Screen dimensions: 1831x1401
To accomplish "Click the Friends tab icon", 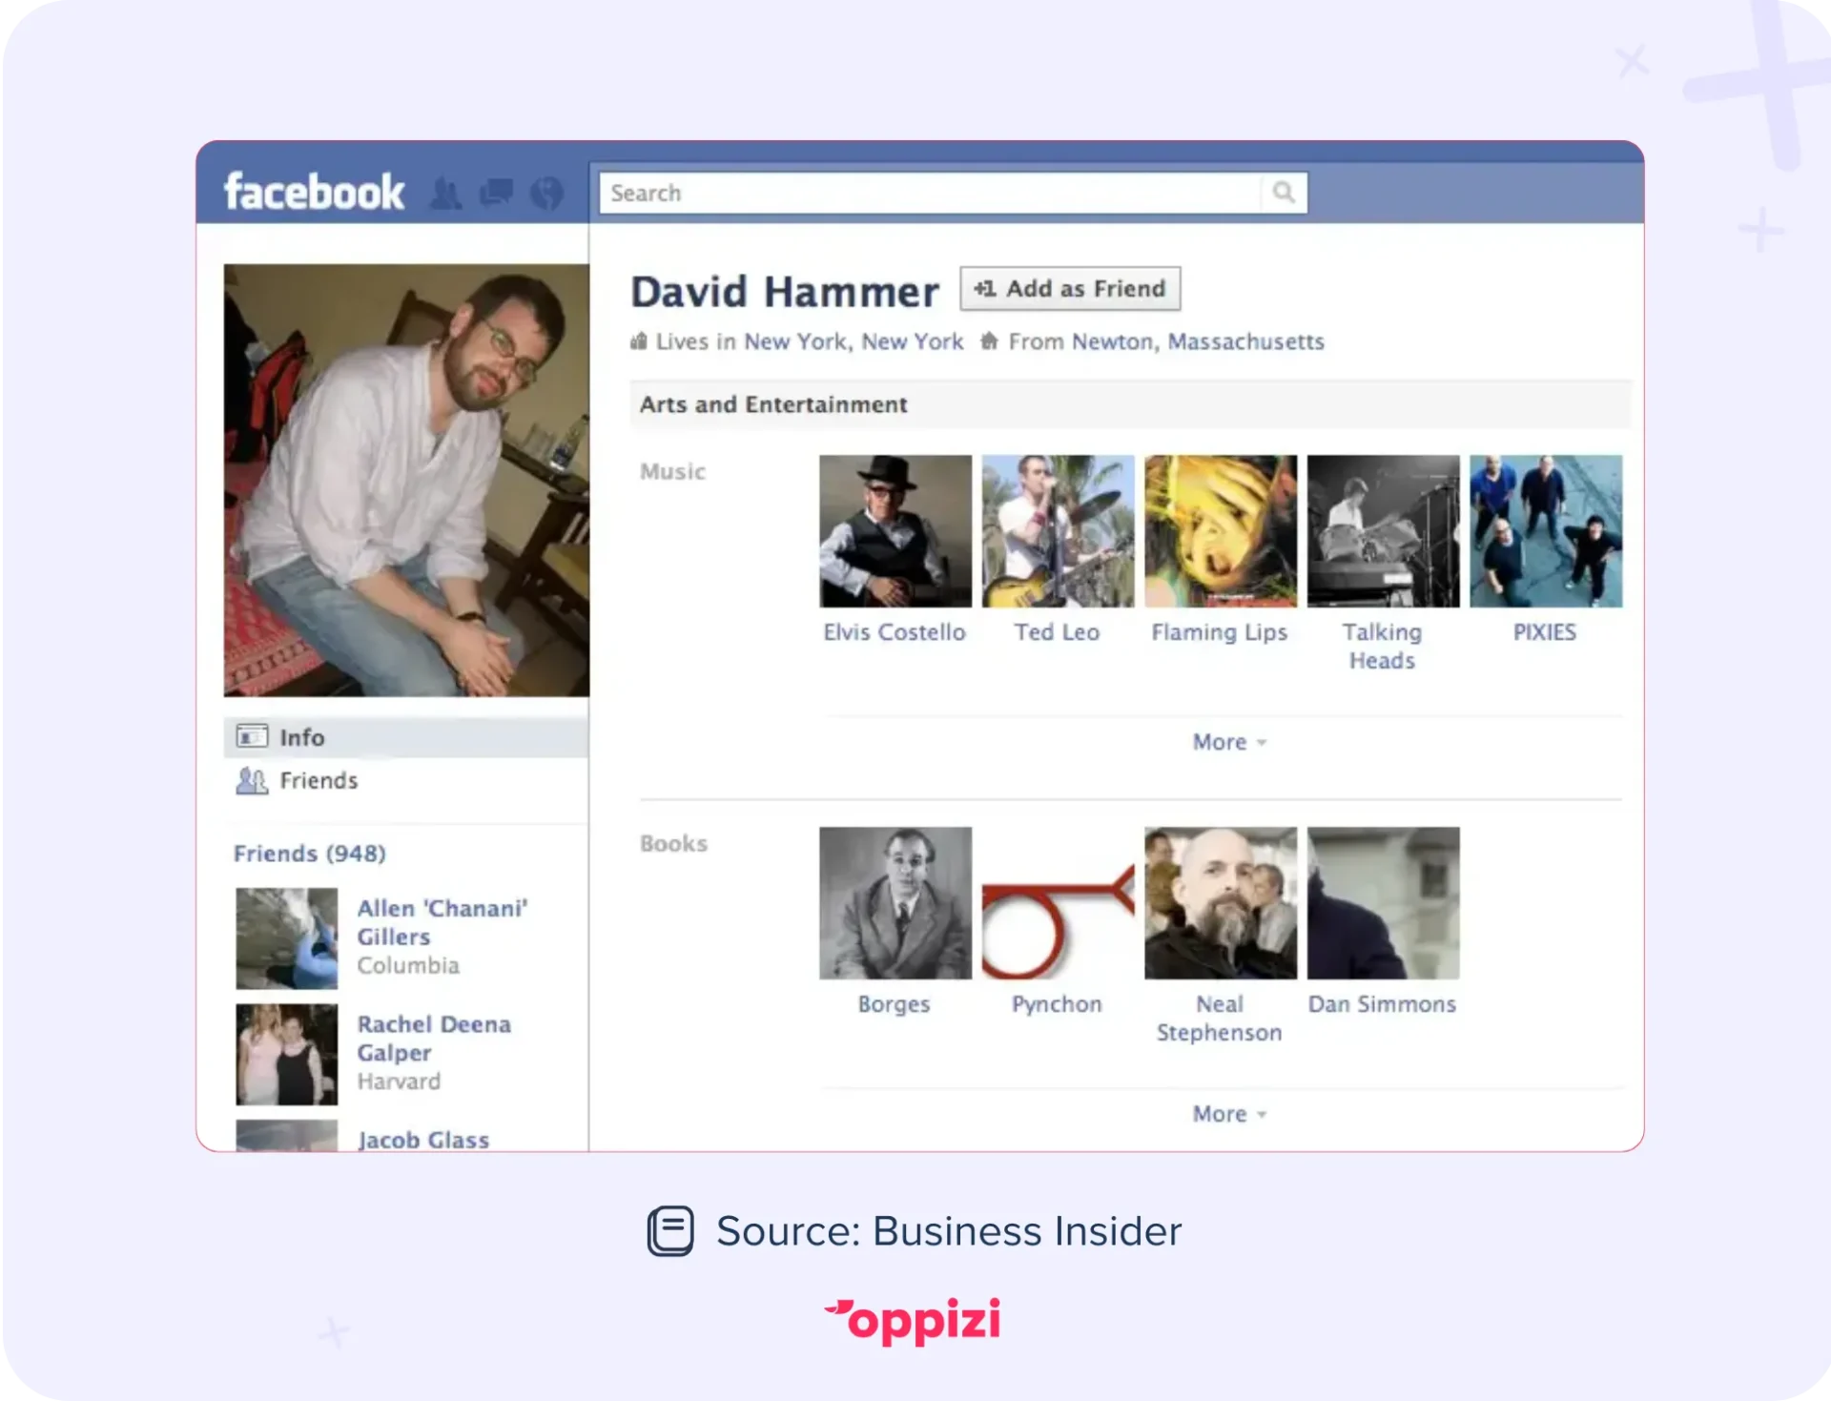I will coord(252,781).
